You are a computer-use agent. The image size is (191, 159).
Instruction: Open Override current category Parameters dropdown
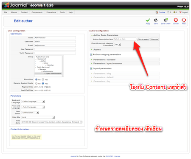coord(118,45)
